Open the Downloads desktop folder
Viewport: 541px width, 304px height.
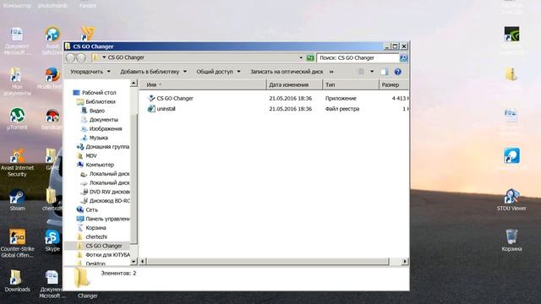[x=17, y=281]
